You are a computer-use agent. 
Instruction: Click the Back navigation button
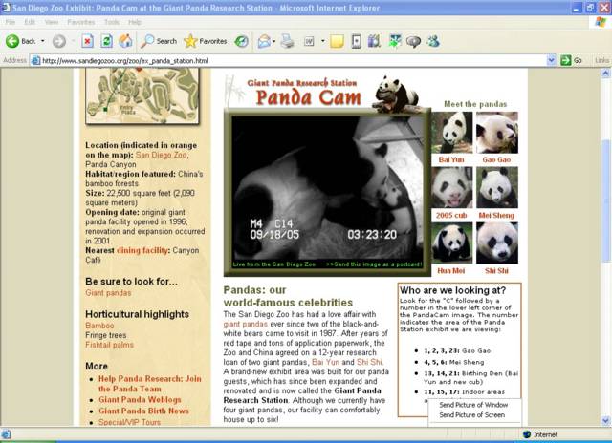[20, 41]
